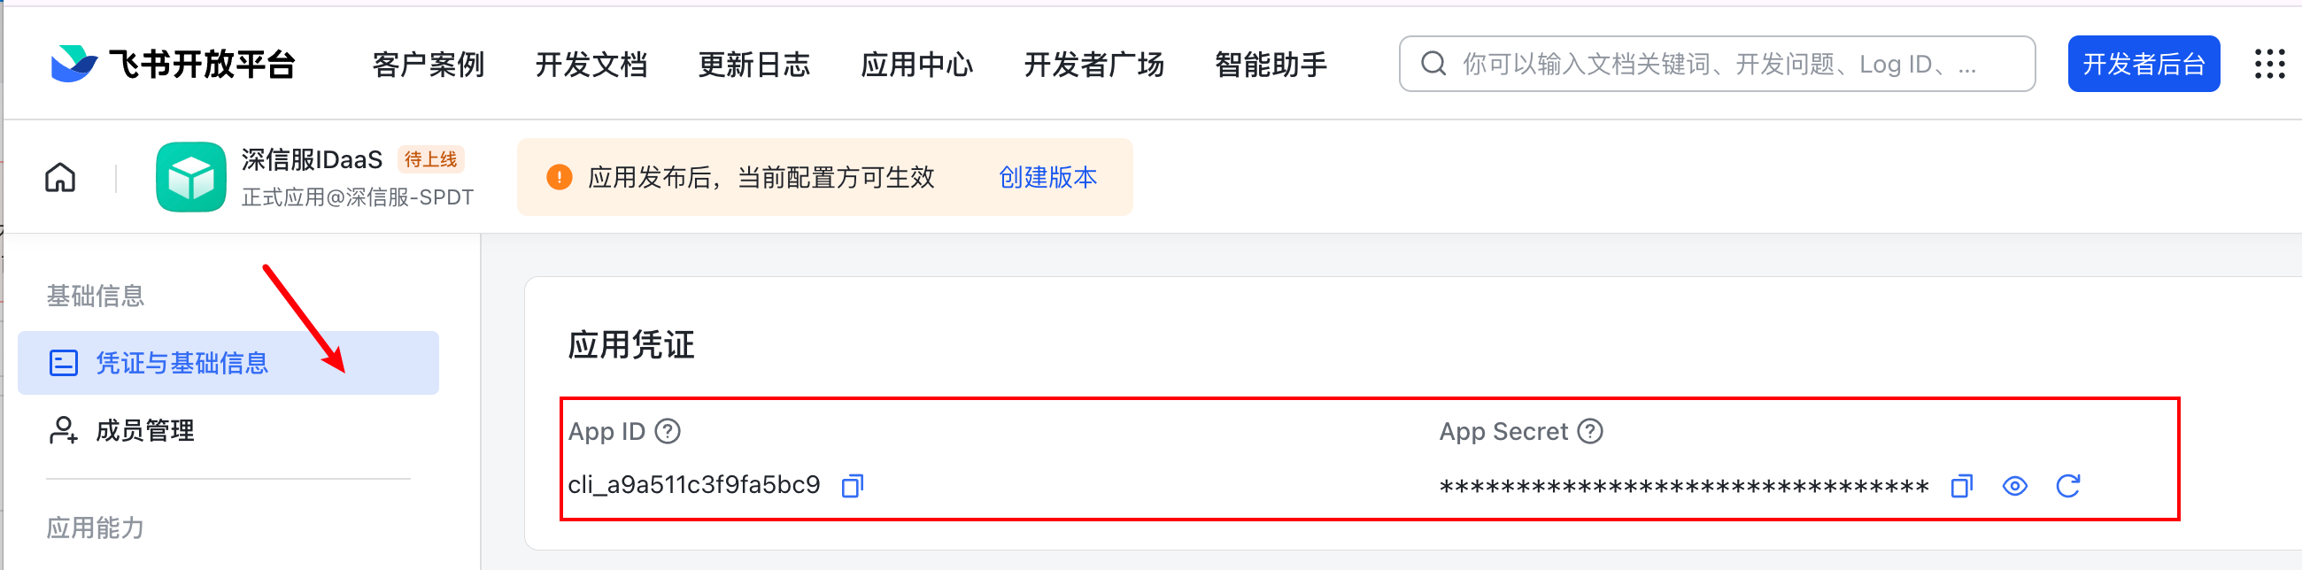Open the 开发文档 menu item
2302x570 pixels.
coord(591,65)
